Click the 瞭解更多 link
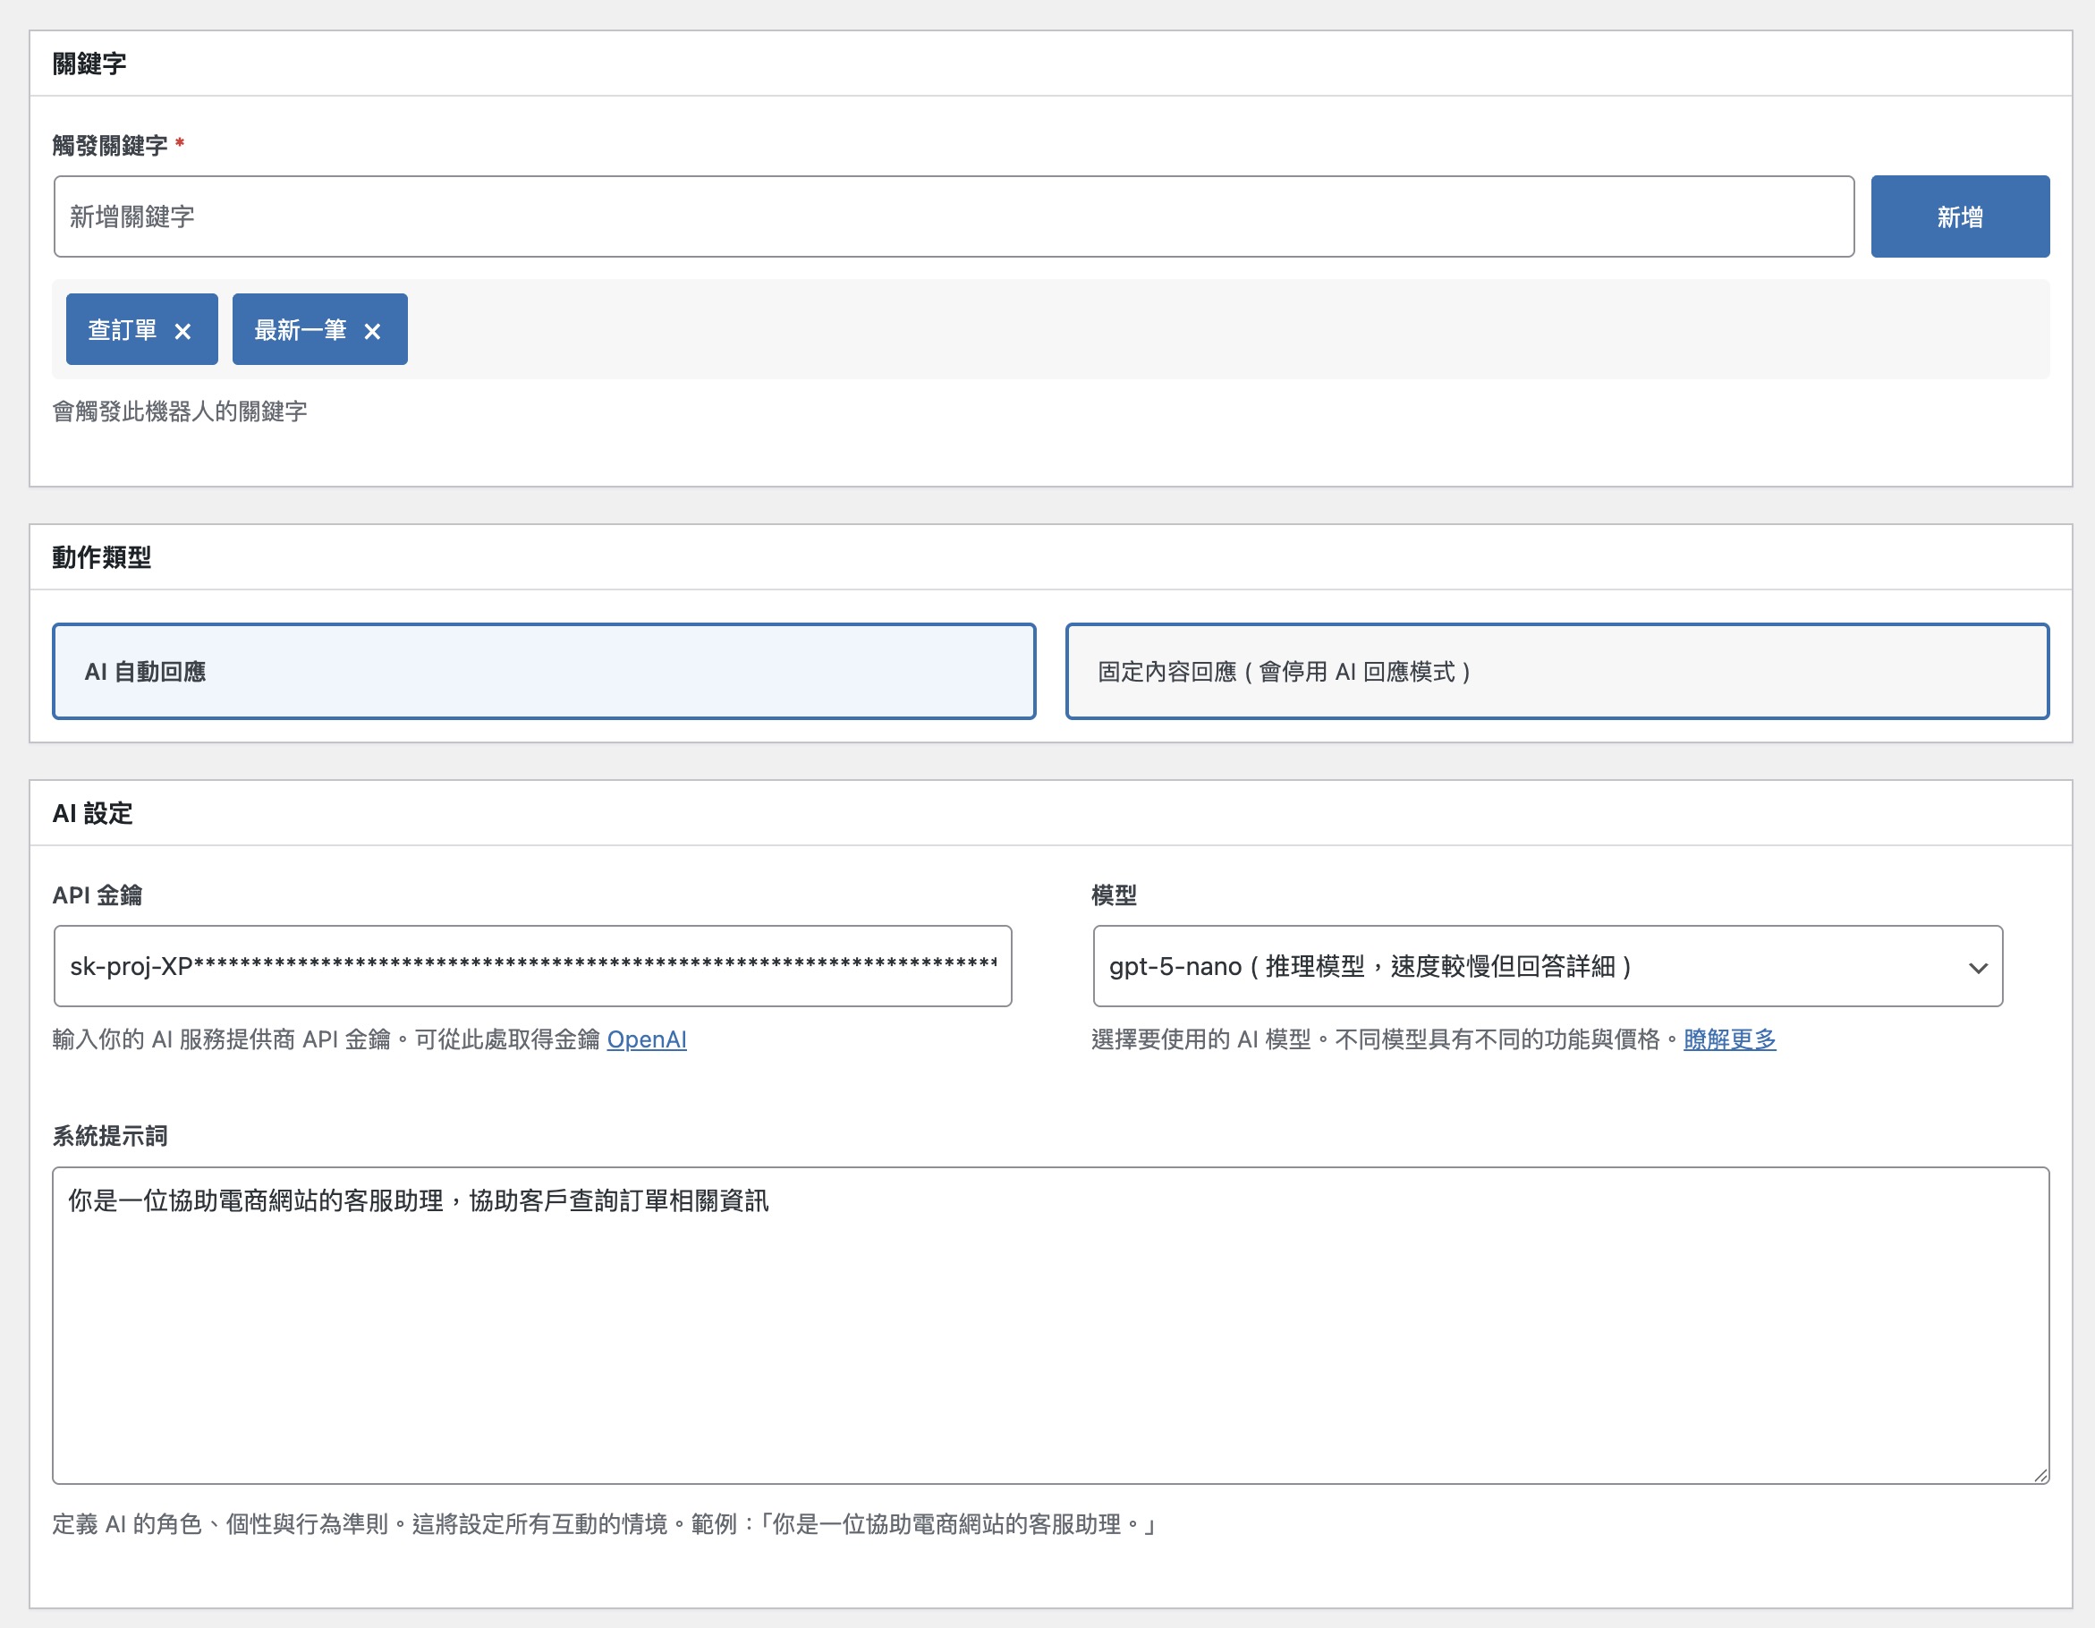Viewport: 2095px width, 1628px height. point(1728,1039)
